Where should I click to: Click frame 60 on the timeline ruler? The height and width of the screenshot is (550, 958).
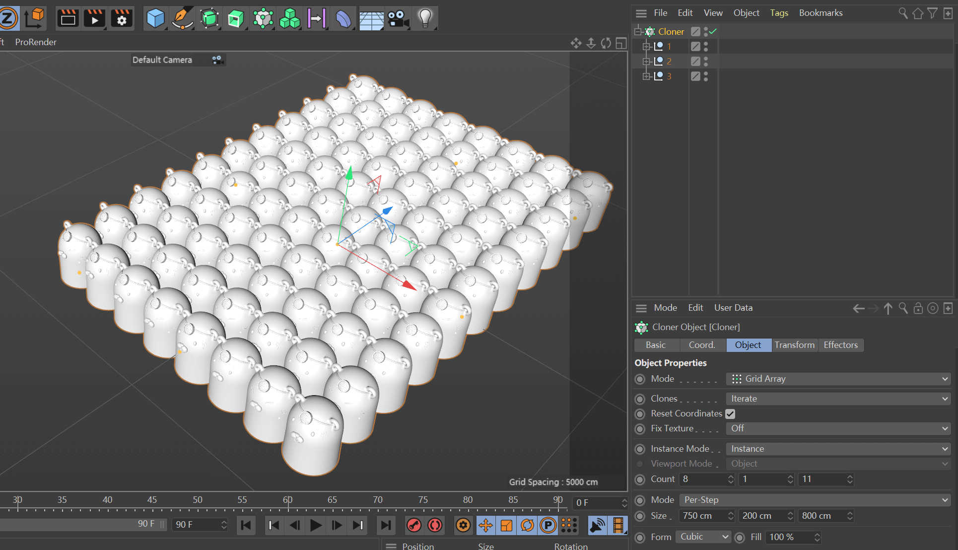(288, 500)
